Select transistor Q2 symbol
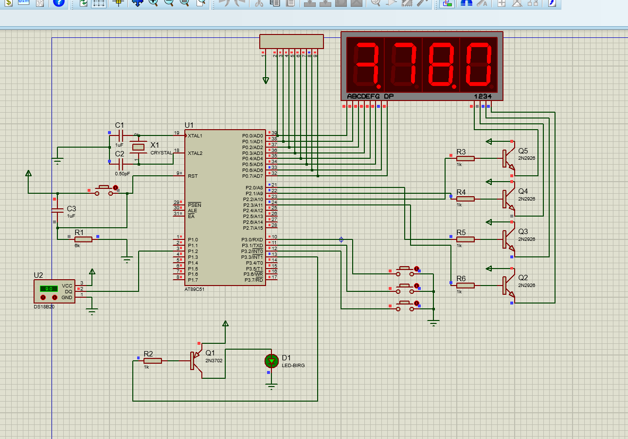 pyautogui.click(x=508, y=286)
